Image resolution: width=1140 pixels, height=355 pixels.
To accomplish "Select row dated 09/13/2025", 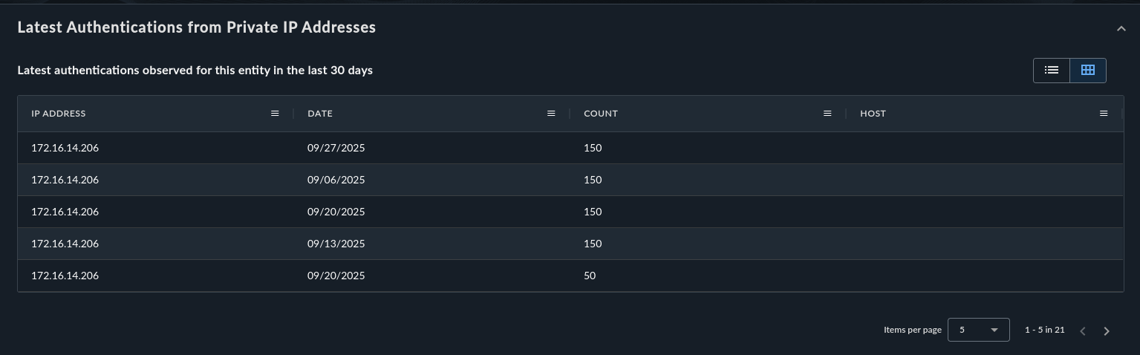I will click(336, 244).
